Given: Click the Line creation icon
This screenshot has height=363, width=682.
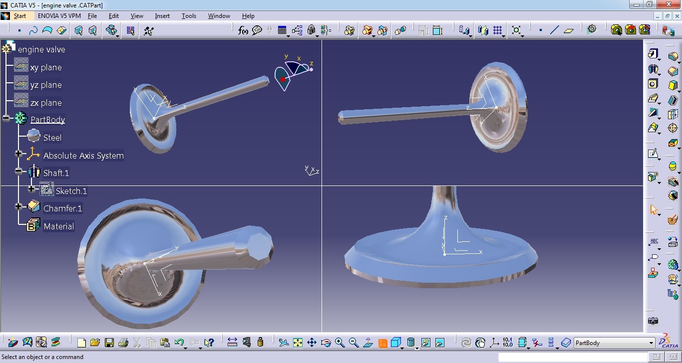Looking at the screenshot, I should [x=554, y=30].
